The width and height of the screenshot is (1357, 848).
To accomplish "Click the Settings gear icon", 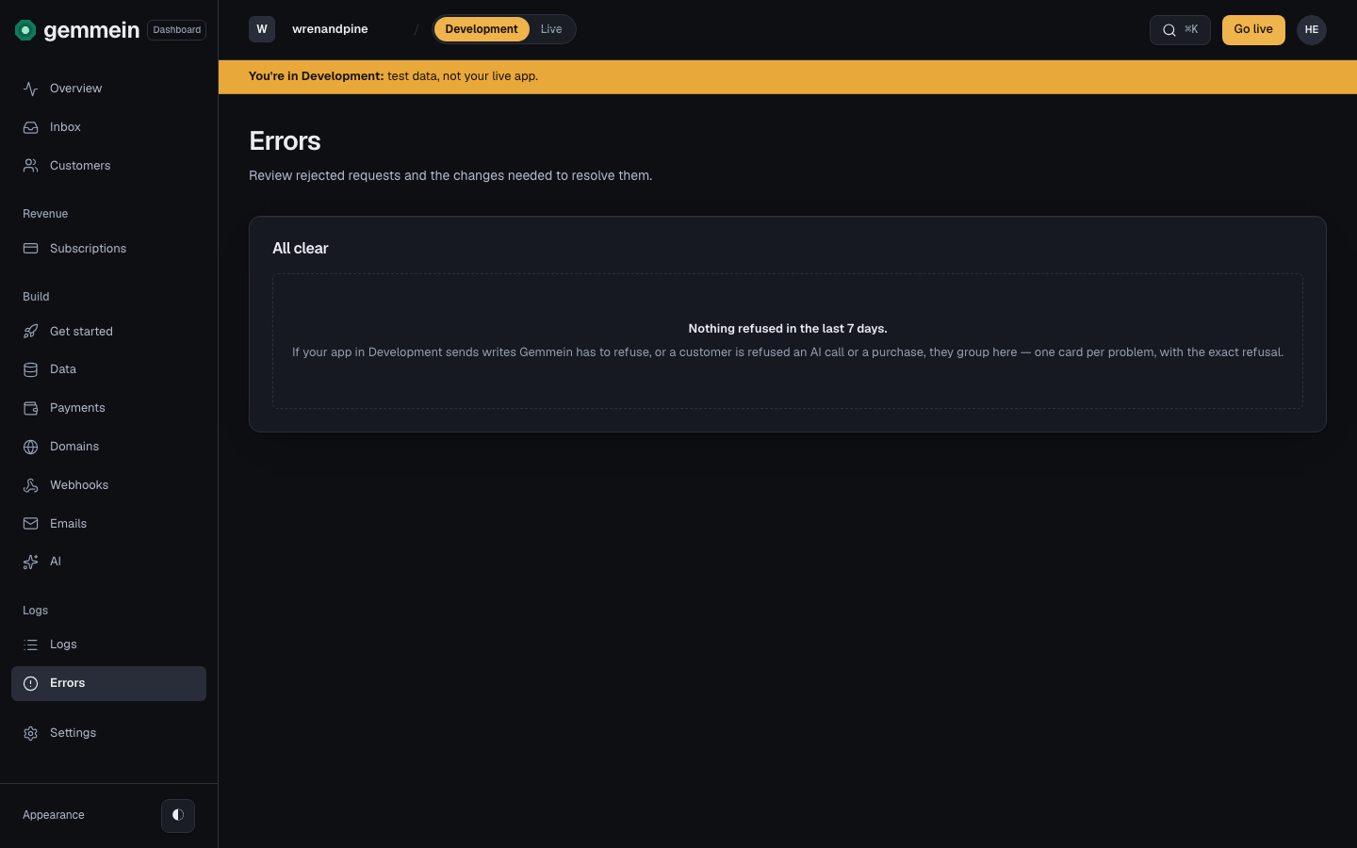I will (31, 733).
